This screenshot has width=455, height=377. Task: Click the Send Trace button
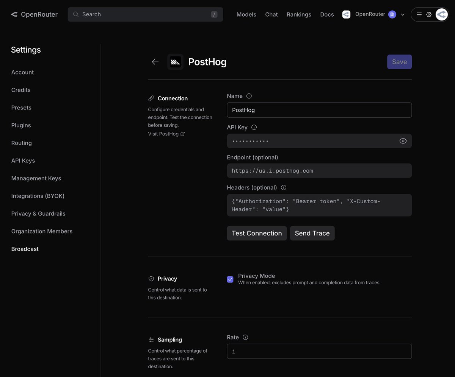pyautogui.click(x=312, y=233)
